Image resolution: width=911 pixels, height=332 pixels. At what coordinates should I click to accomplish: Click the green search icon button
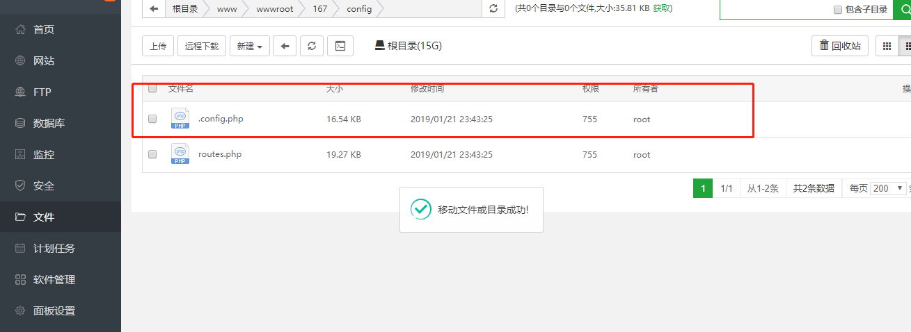click(902, 9)
